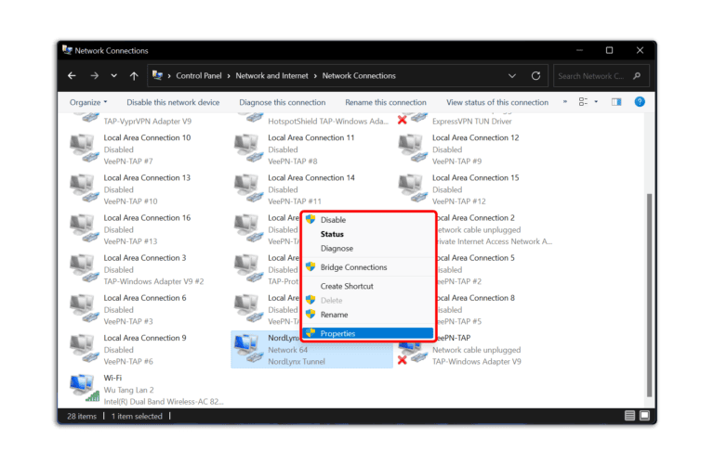Click Local Area Connection 5 name
The width and height of the screenshot is (714, 465).
[476, 258]
